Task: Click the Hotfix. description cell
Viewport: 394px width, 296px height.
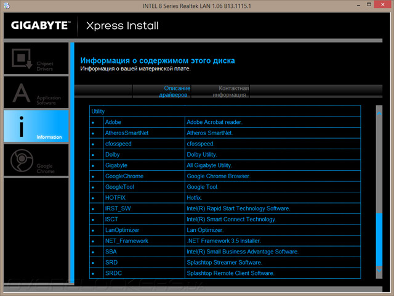Action: click(273, 198)
